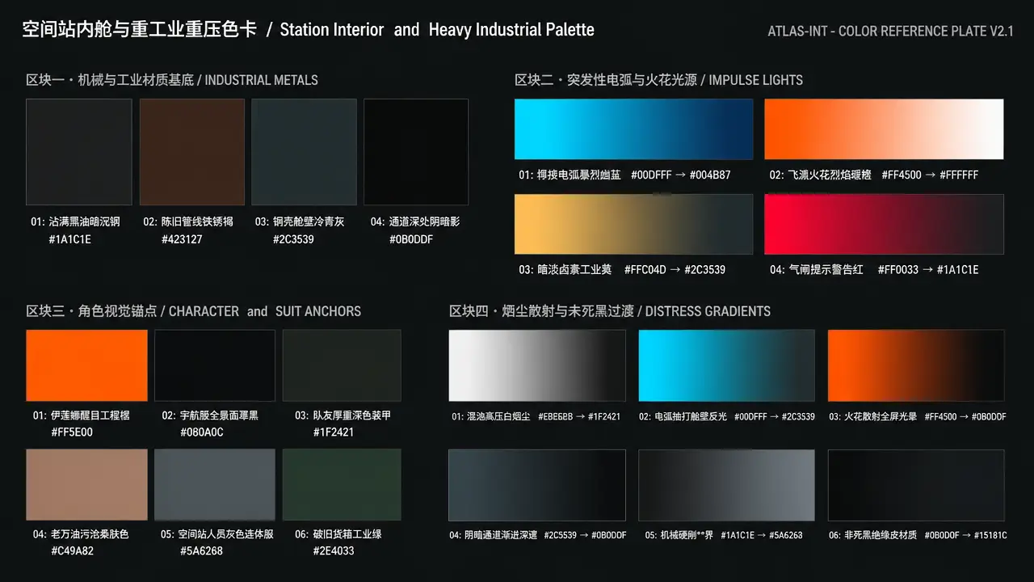Click the hex code text #423127
Viewport: 1034px width, 582px height.
pos(182,239)
